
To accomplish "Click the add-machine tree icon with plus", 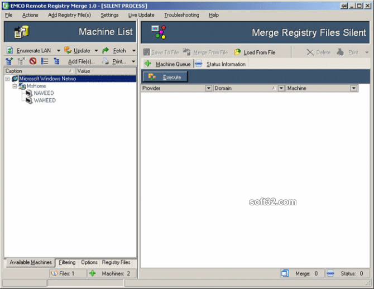I will click(x=9, y=61).
